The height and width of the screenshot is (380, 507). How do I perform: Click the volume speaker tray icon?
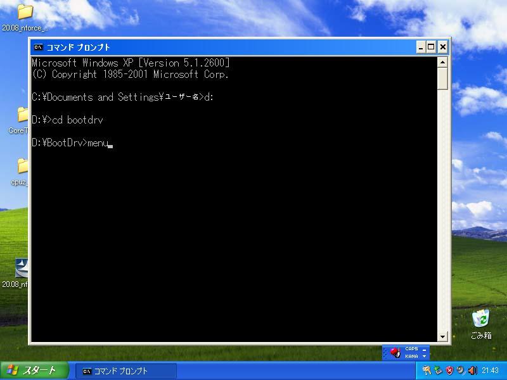pos(472,370)
